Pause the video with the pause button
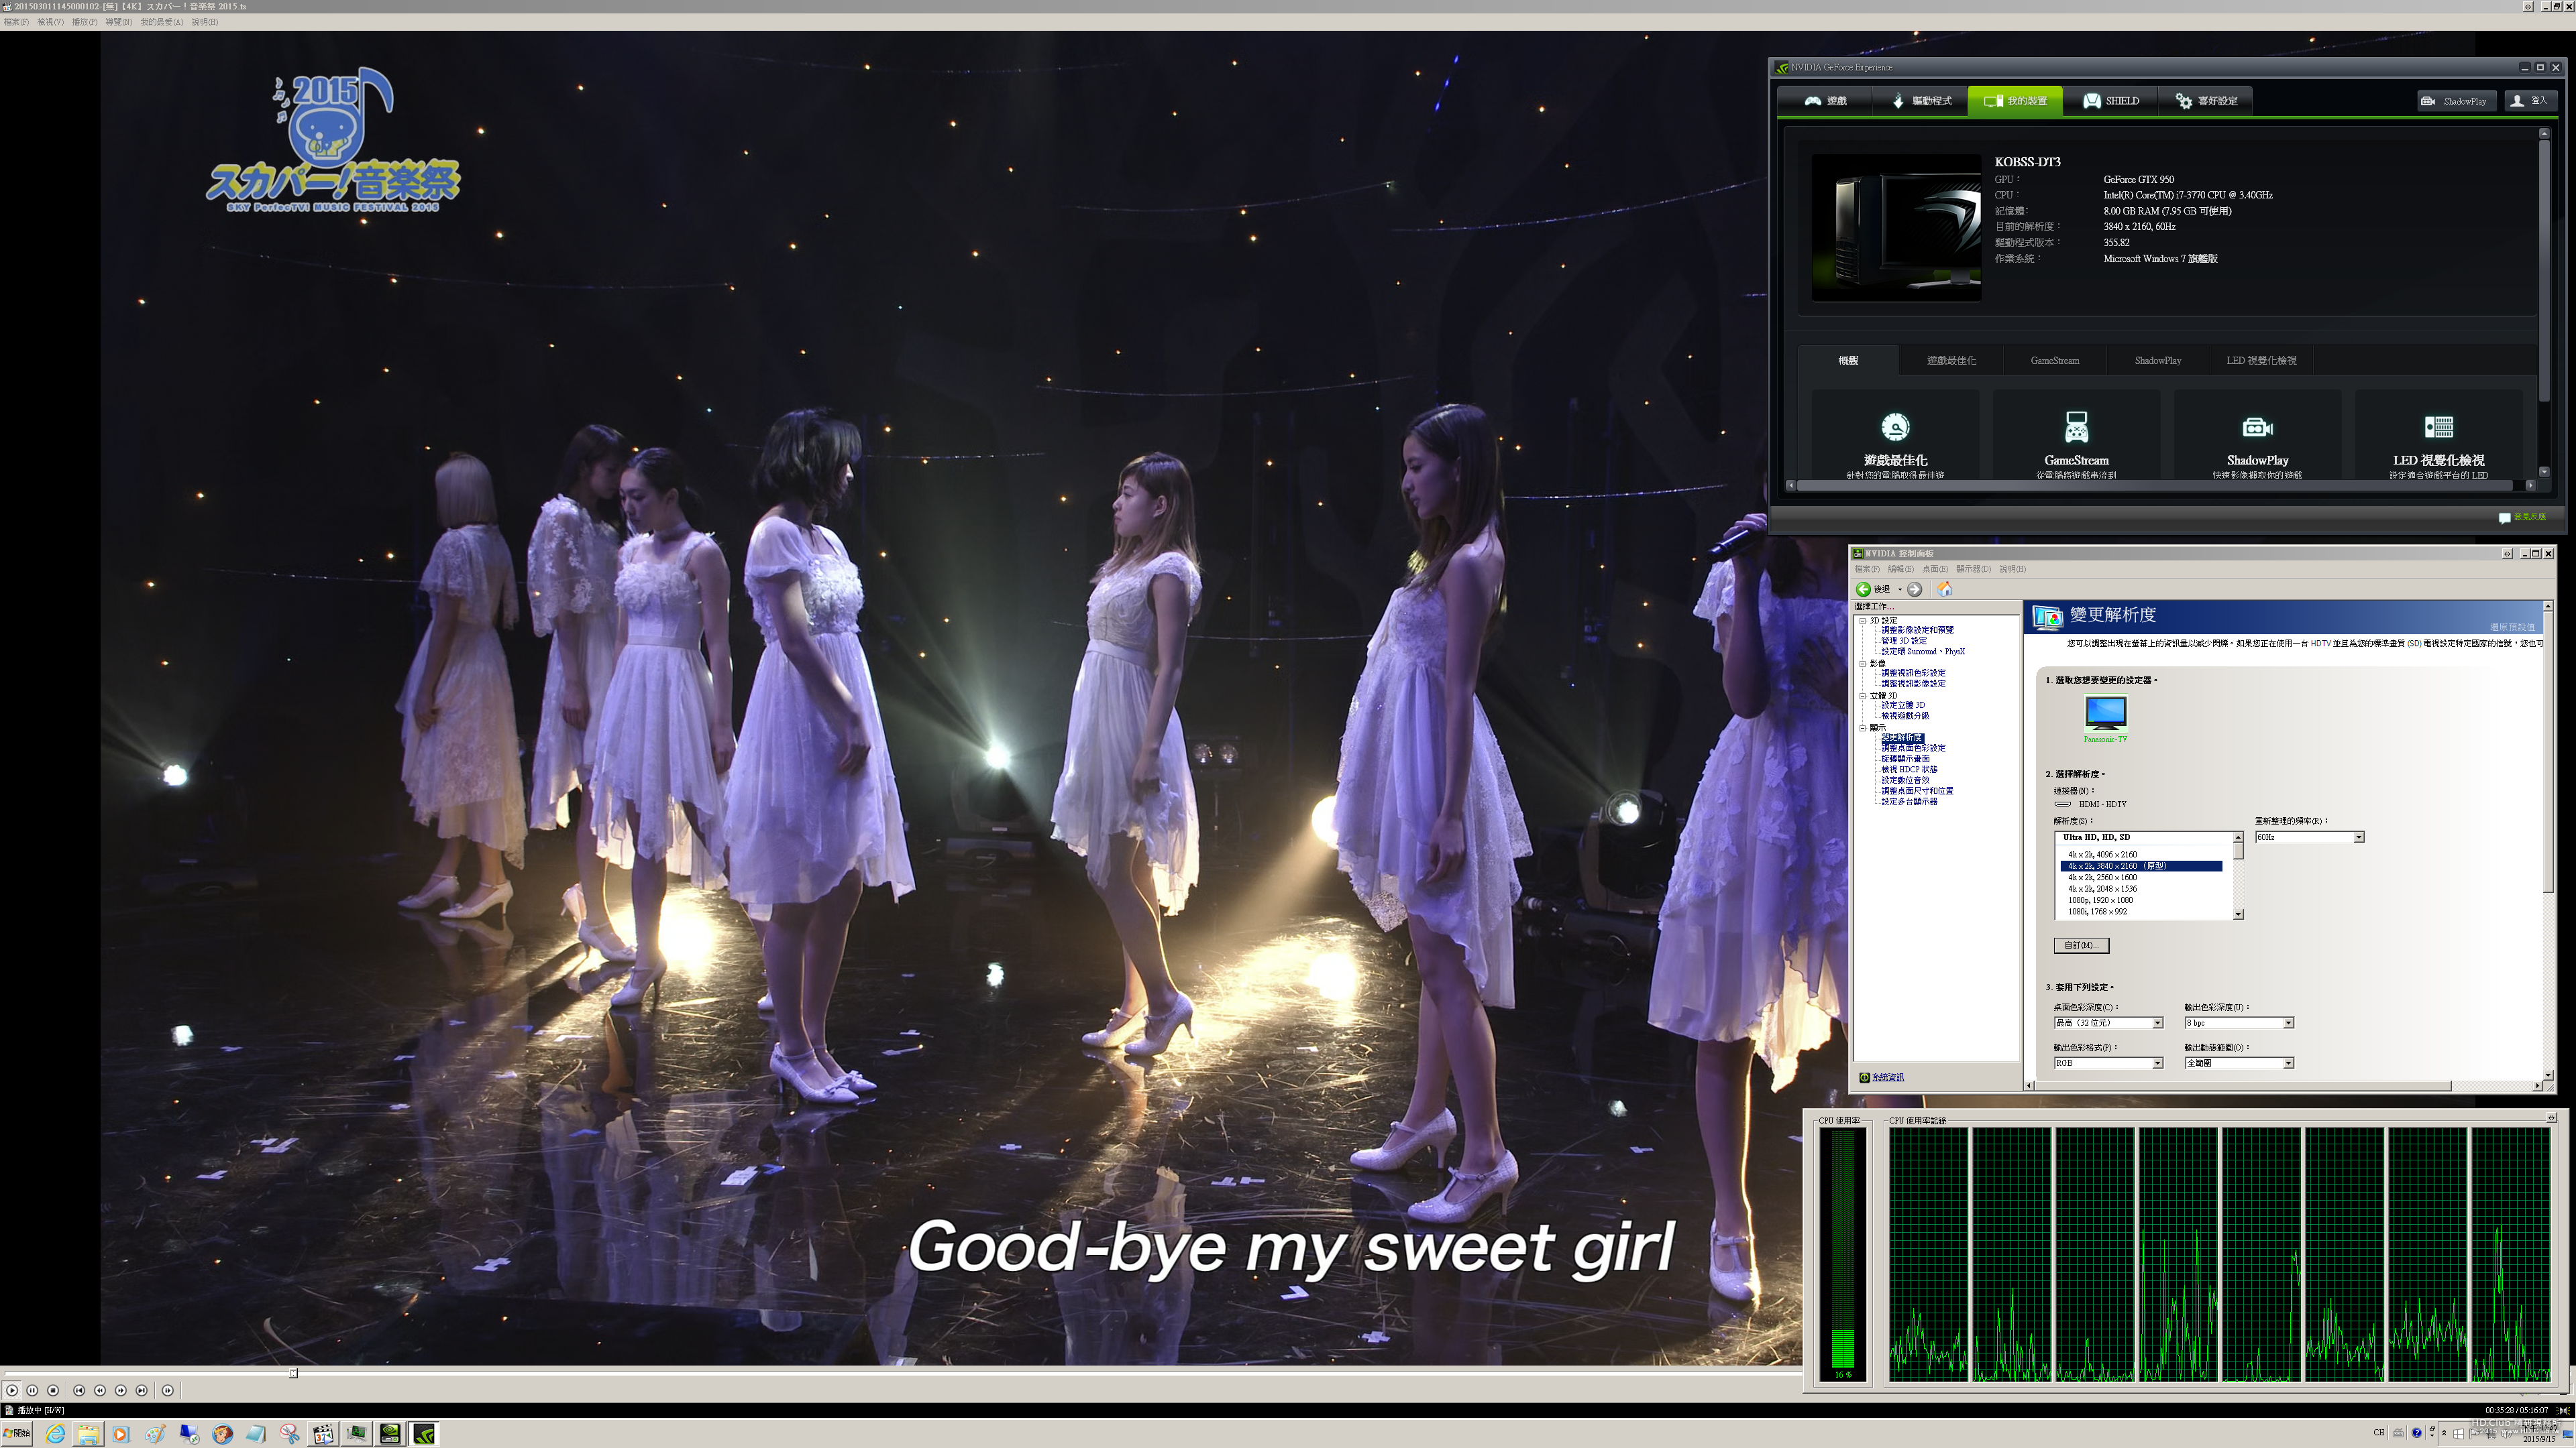The height and width of the screenshot is (1448, 2576). 32,1390
